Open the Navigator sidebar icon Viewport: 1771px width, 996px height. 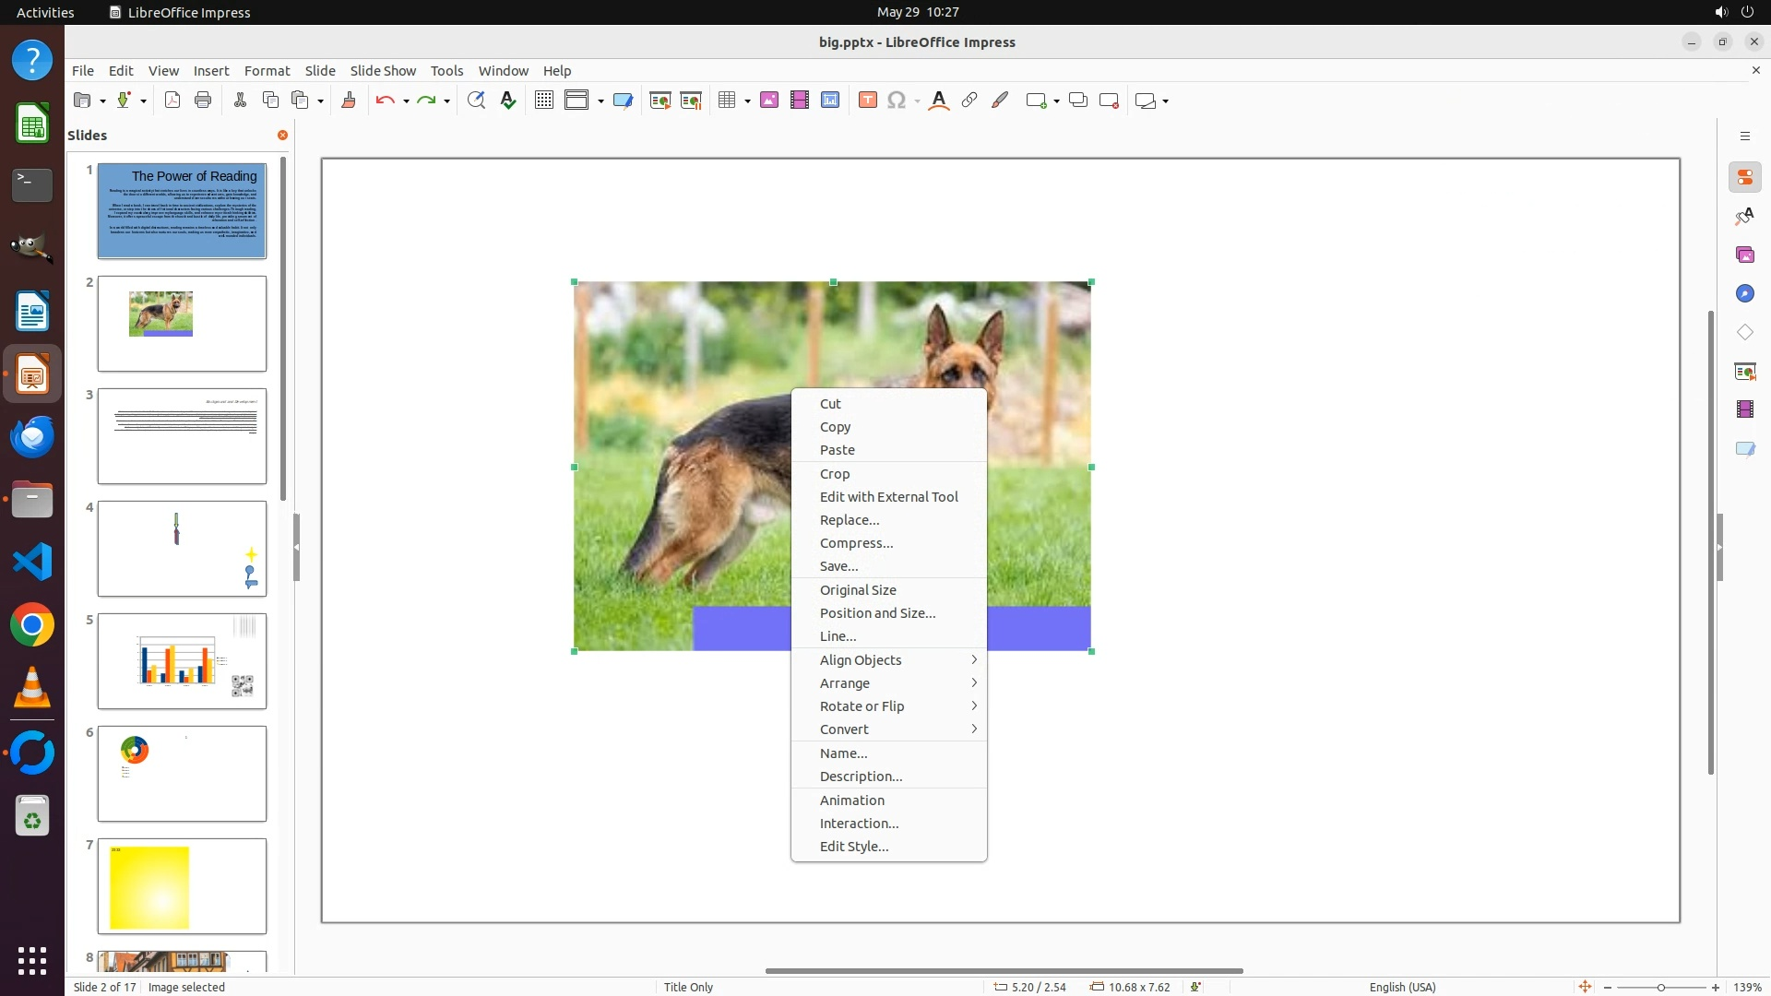[1744, 293]
